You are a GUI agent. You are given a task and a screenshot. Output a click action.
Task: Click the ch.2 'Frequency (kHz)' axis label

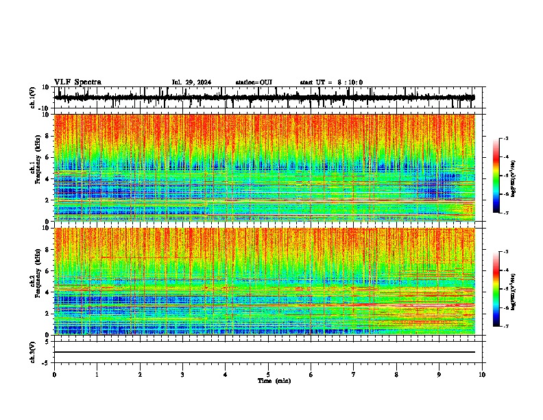pyautogui.click(x=38, y=273)
